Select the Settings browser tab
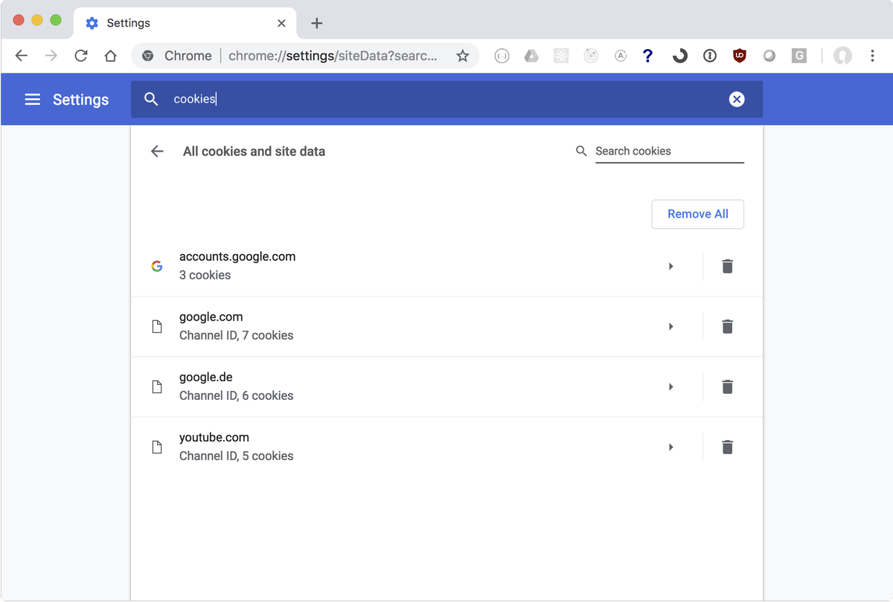 point(185,23)
